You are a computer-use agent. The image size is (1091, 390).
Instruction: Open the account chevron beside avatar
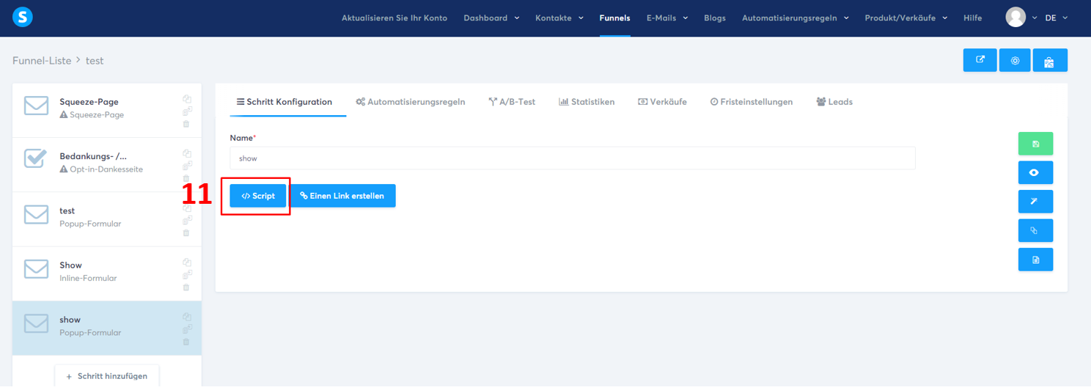click(x=1035, y=18)
